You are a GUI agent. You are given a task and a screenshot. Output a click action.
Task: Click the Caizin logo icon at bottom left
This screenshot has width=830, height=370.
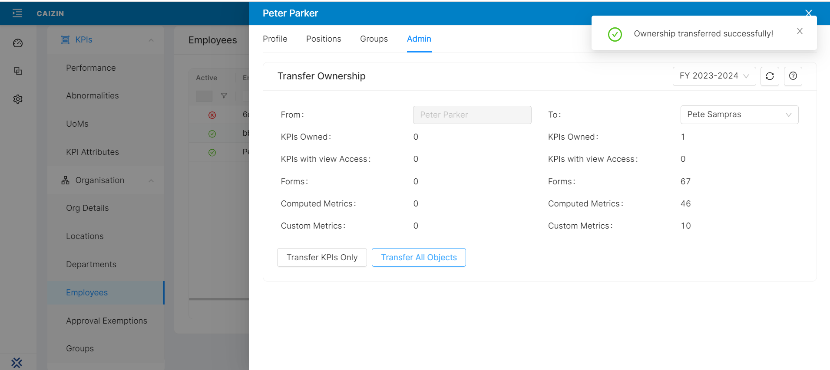(17, 363)
